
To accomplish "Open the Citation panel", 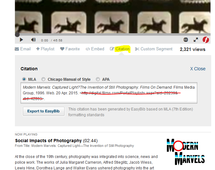I will [122, 49].
